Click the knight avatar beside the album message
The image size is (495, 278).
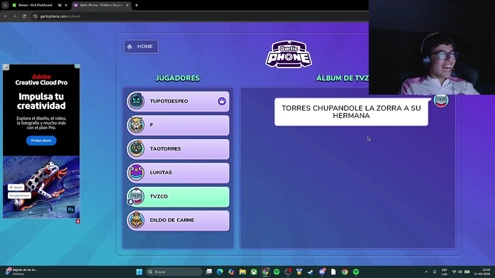pyautogui.click(x=441, y=101)
